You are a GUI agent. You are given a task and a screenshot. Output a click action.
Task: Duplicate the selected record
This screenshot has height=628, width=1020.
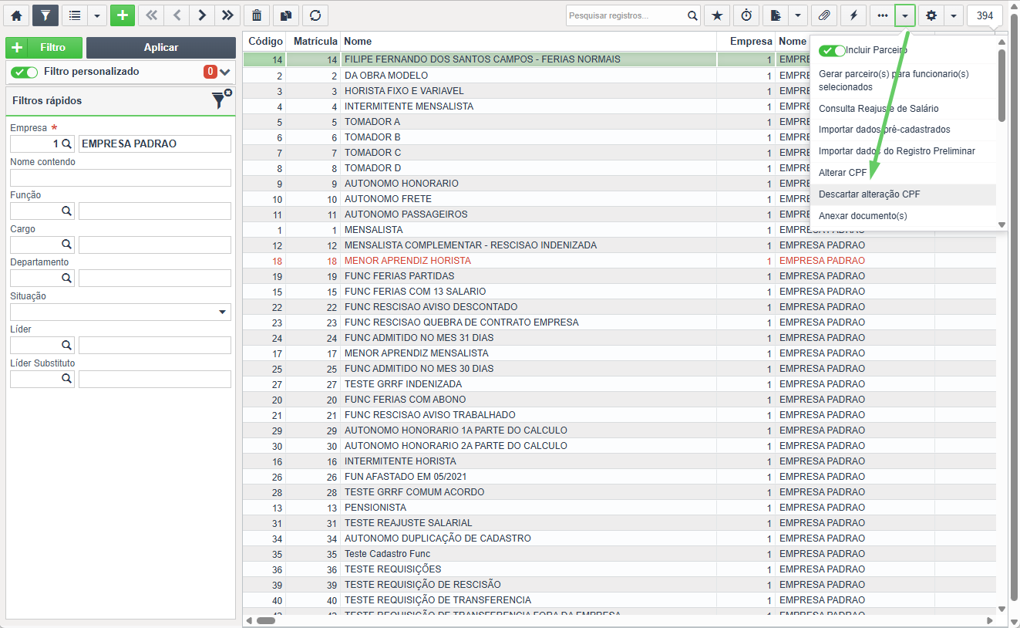click(x=286, y=15)
